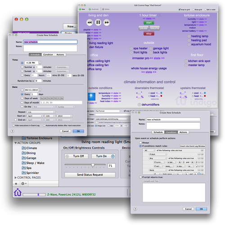Open the Garage action group folder

(24, 158)
